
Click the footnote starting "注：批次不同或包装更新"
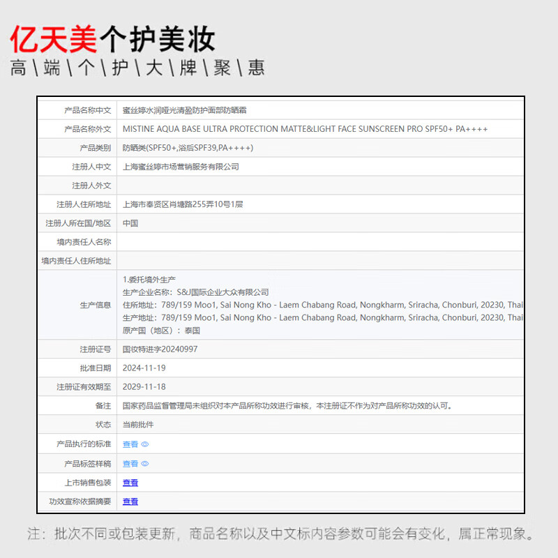pos(281,534)
